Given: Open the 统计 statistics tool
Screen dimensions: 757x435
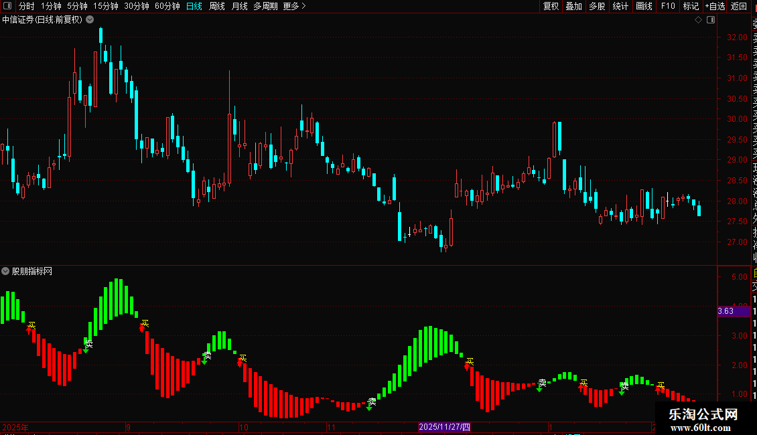Looking at the screenshot, I should click(620, 6).
